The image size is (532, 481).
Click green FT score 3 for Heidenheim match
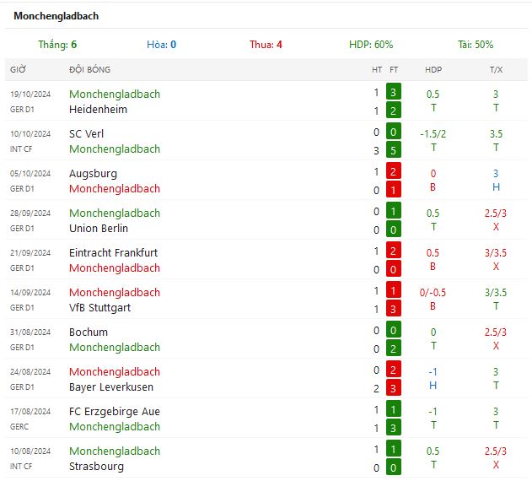click(394, 92)
